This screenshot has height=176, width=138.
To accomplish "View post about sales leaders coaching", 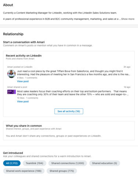I will click(23, 102).
